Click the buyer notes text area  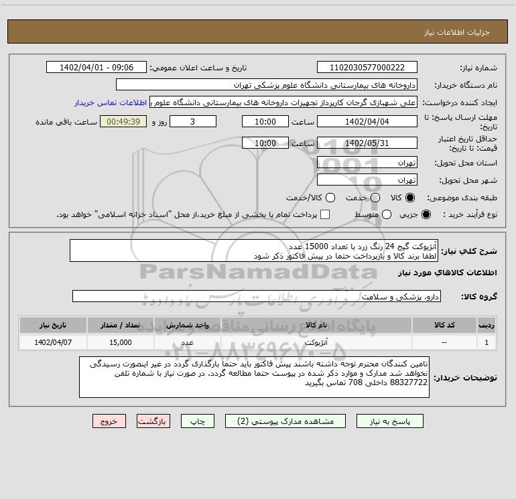tap(254, 377)
